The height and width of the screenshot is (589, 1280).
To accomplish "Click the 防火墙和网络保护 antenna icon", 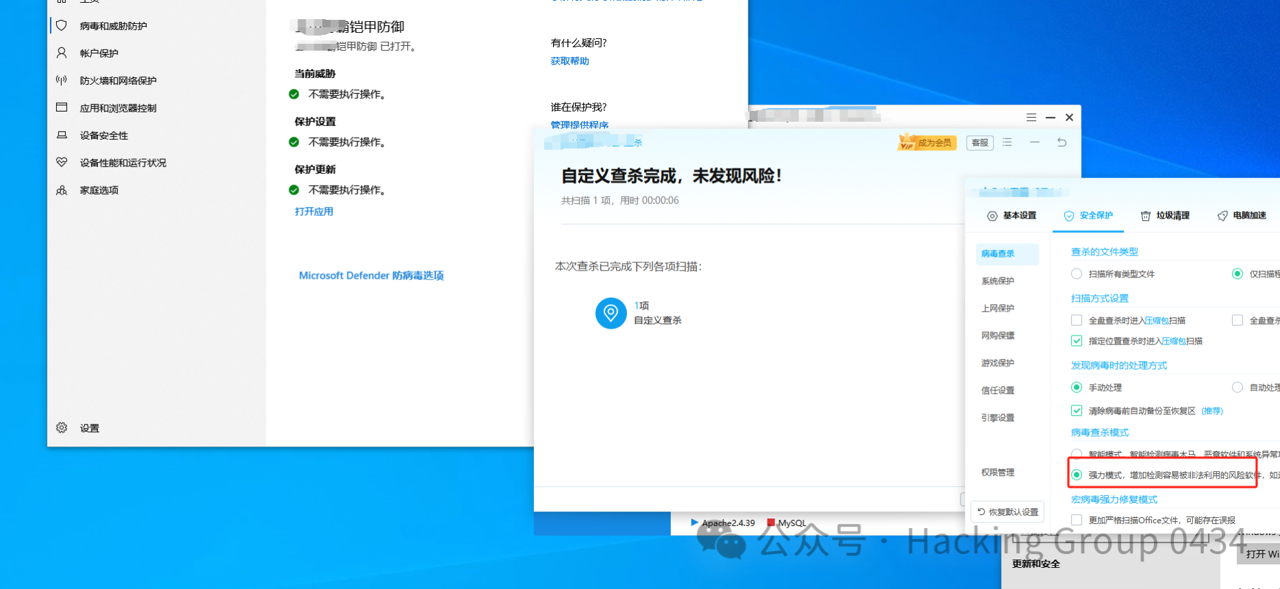I will (x=62, y=80).
